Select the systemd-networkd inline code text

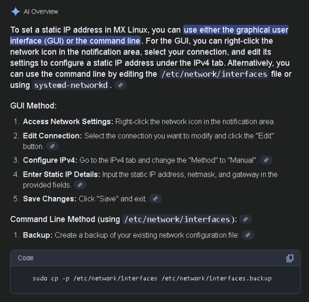click(x=71, y=85)
